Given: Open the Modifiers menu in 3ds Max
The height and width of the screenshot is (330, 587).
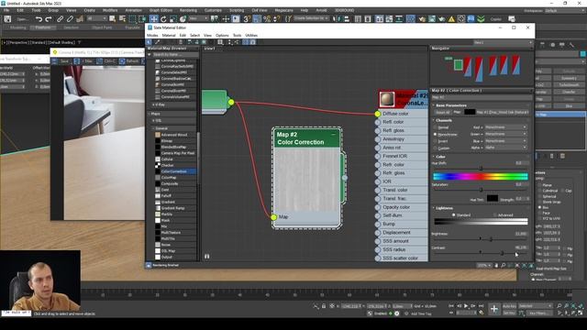Looking at the screenshot, I should pos(110,10).
